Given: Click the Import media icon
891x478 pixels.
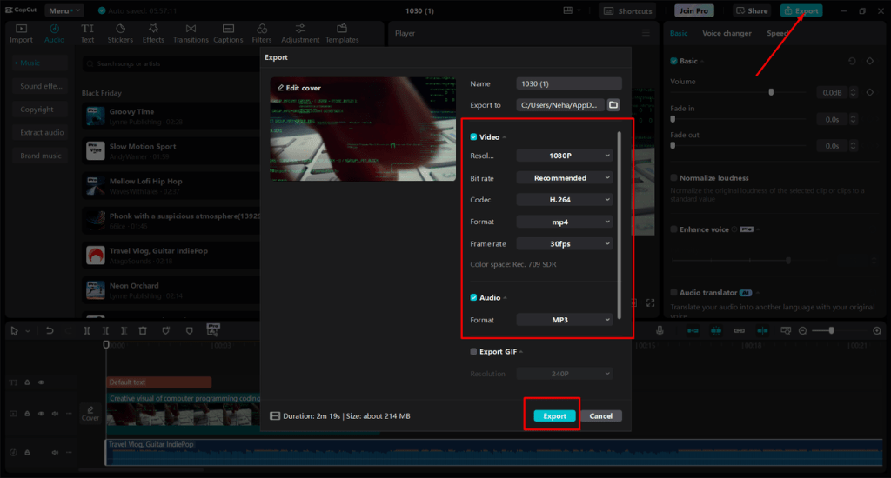Looking at the screenshot, I should 21,30.
